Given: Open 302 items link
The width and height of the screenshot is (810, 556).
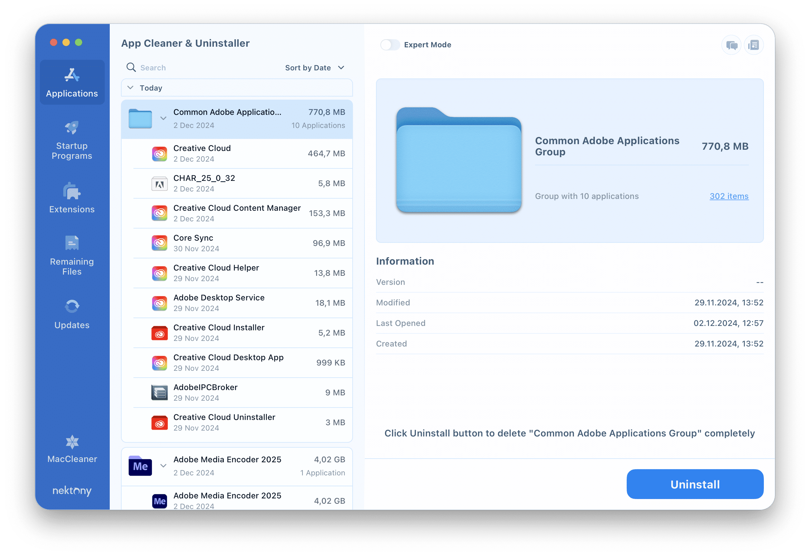Looking at the screenshot, I should click(729, 196).
